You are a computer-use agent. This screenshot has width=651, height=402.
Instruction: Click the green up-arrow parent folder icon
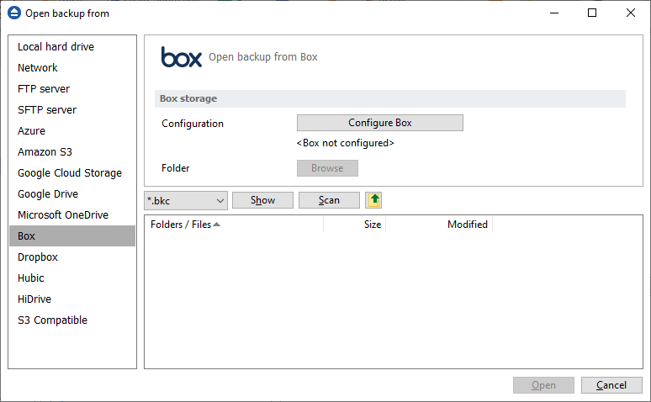coord(373,200)
